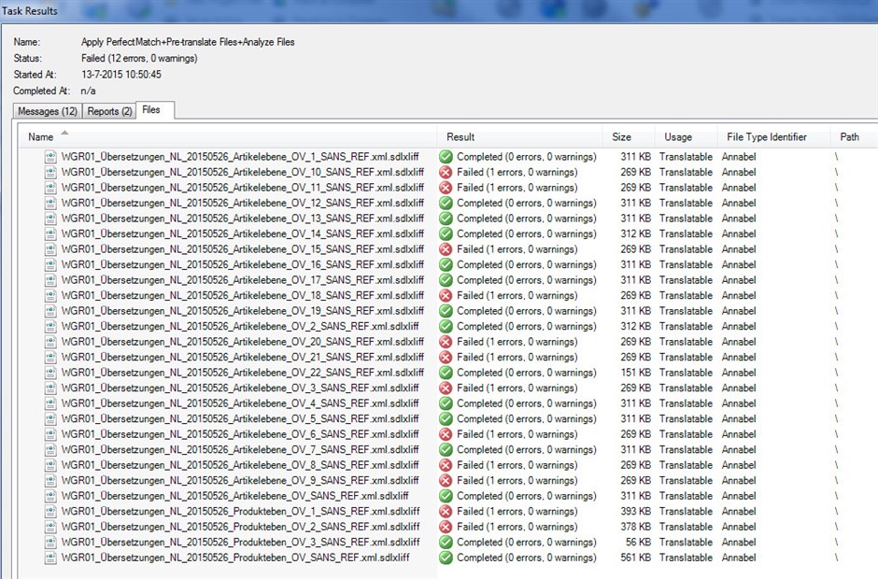The image size is (878, 579).
Task: Click the Failed (12 errors, 0 warnings) status
Action: [x=139, y=58]
